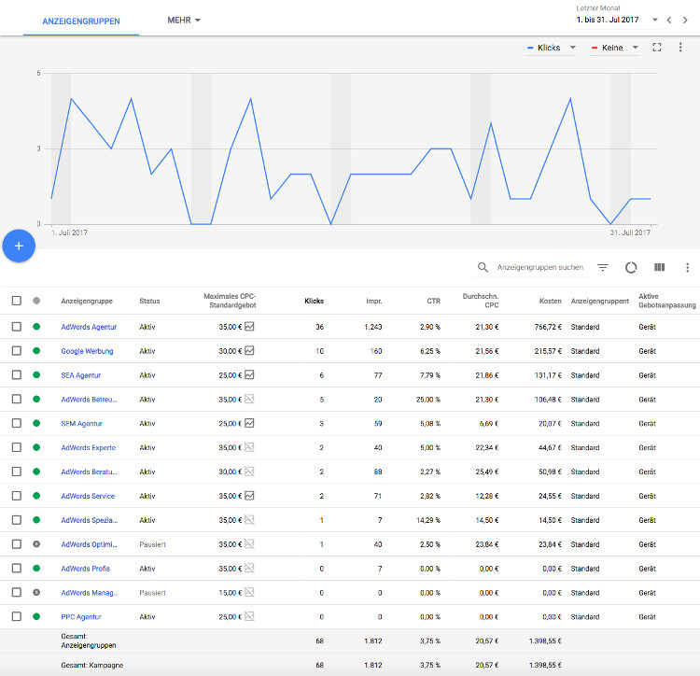Screen dimensions: 700x676
Task: Open the columns icon in table toolbar
Action: [659, 267]
